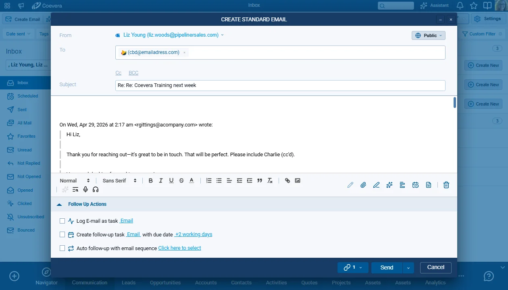The width and height of the screenshot is (508, 290).
Task: Apply blockquote formatting
Action: pyautogui.click(x=260, y=180)
